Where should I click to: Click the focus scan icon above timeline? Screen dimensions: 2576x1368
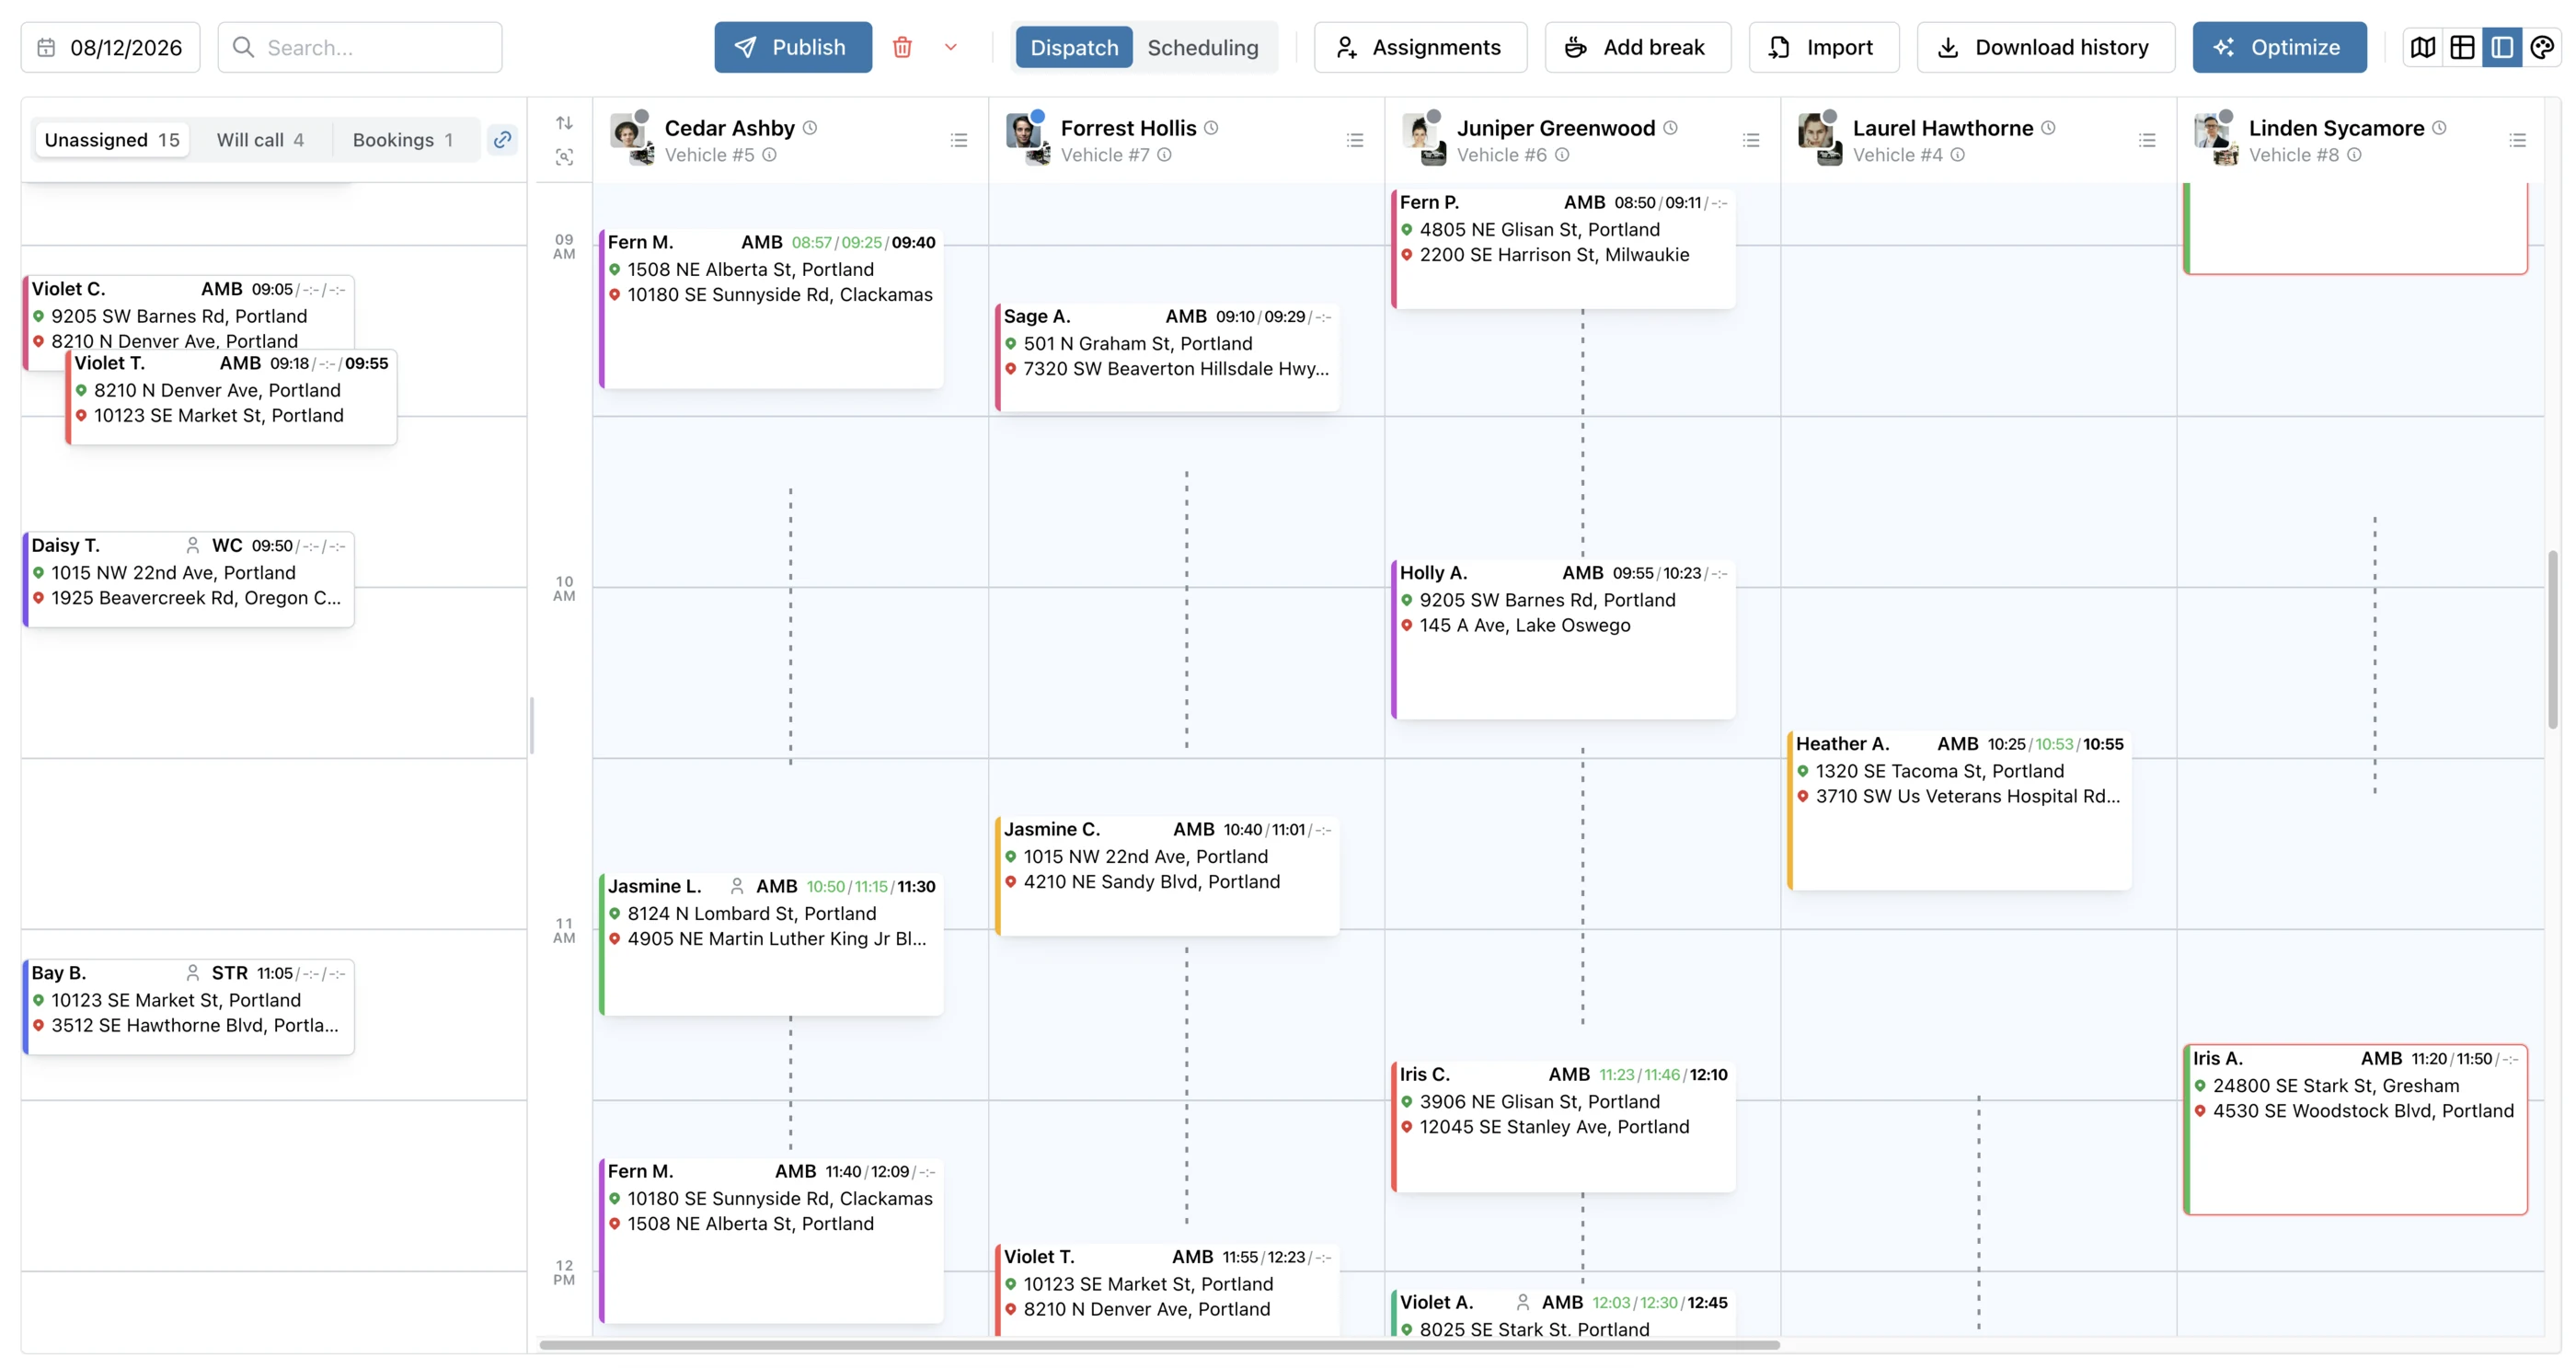pos(565,157)
